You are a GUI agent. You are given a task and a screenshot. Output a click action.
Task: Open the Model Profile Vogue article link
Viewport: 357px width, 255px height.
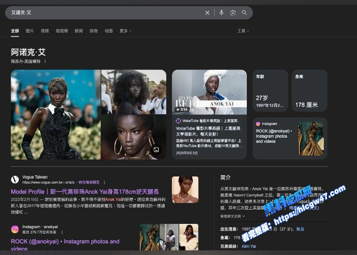[x=85, y=192]
